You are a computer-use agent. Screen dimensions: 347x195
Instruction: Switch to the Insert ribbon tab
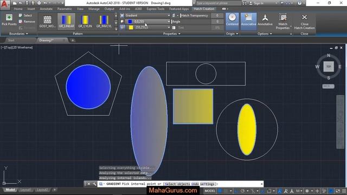pyautogui.click(x=31, y=9)
